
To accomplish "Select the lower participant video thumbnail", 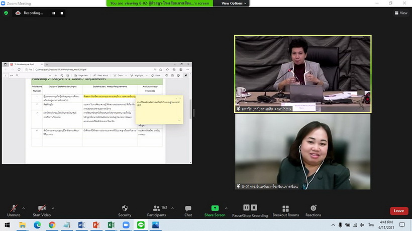I will (302, 152).
